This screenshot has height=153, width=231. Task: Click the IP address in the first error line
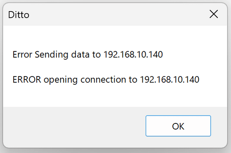tap(133, 54)
